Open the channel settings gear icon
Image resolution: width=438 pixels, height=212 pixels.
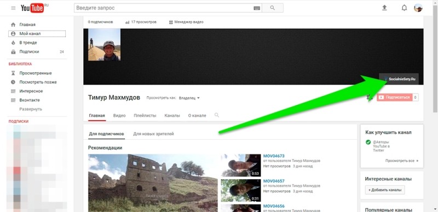[370, 97]
